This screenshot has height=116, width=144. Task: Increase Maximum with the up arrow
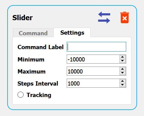click(123, 69)
